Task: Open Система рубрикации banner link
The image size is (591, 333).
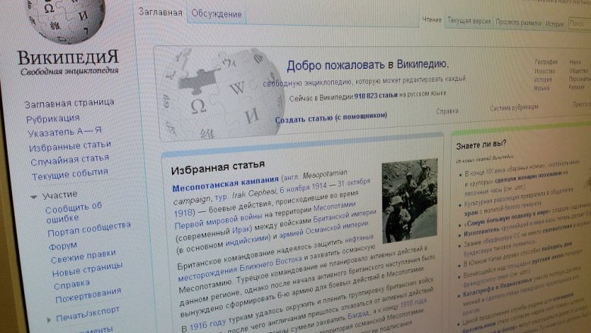Action: tap(514, 108)
